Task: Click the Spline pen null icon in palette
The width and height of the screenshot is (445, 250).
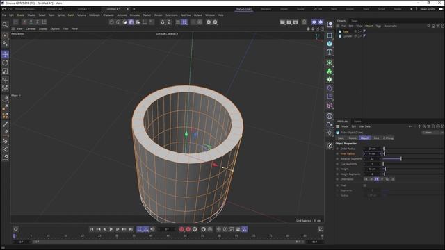Action: [330, 35]
